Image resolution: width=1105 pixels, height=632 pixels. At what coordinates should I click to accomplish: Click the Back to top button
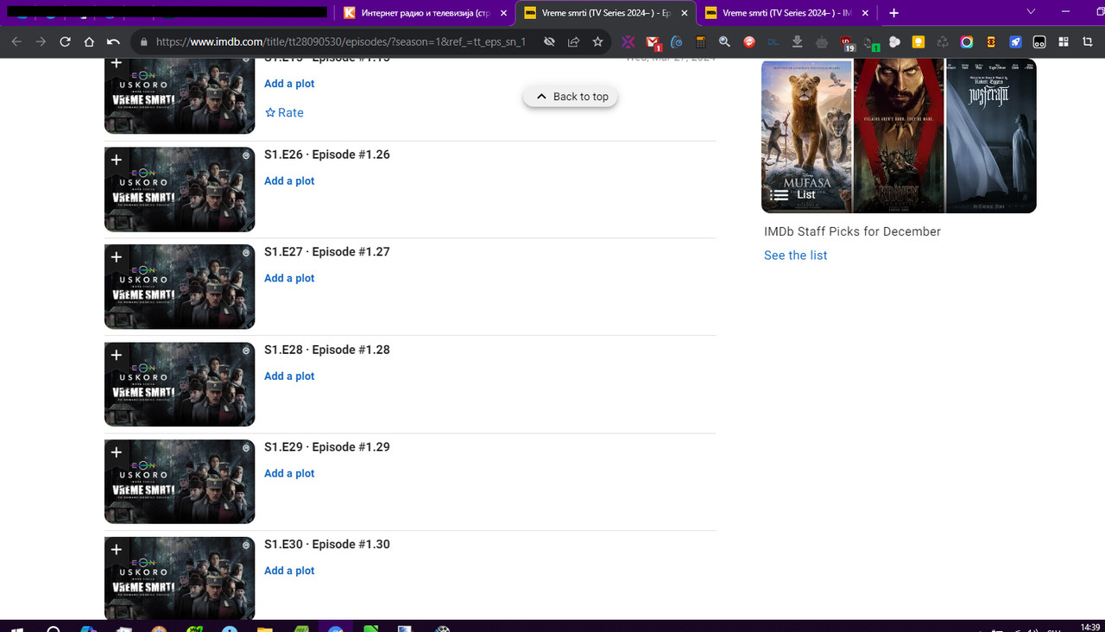click(x=571, y=97)
